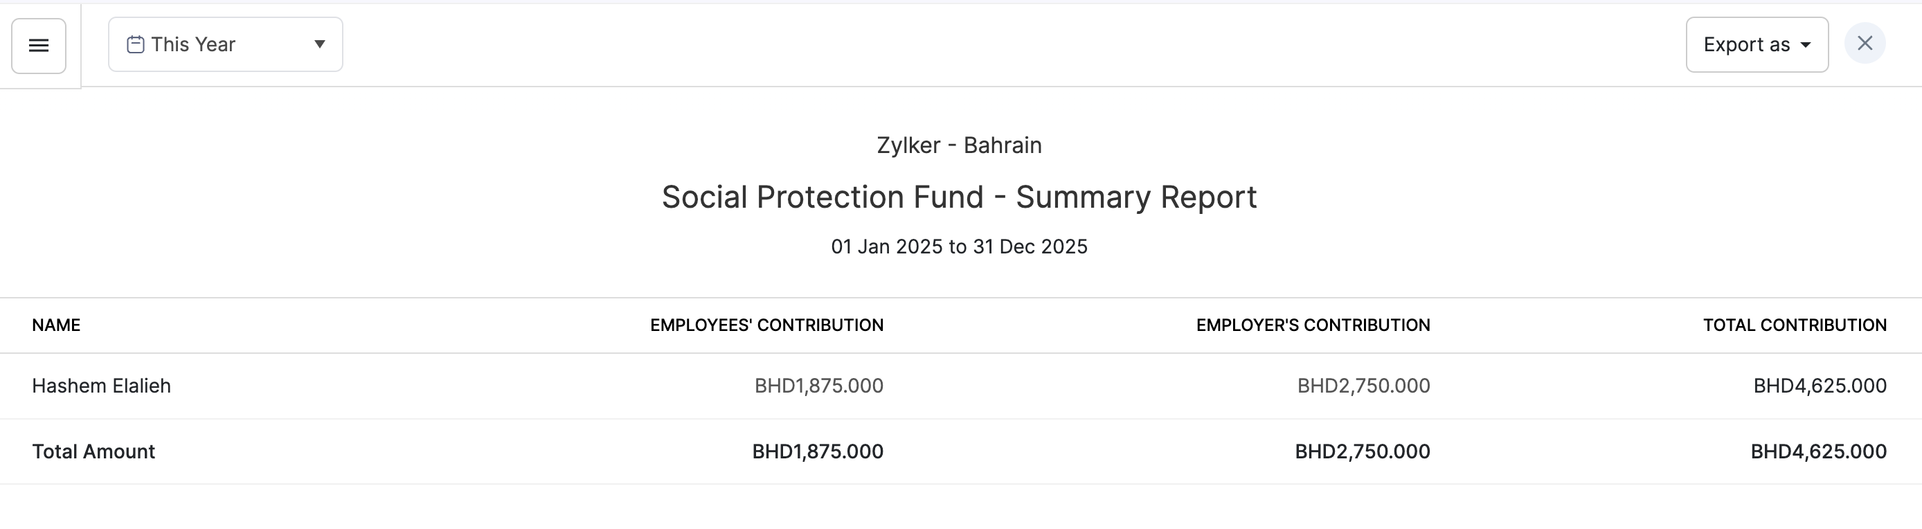Click the EMPLOYER'S CONTRIBUTION column header
The image size is (1922, 529).
tap(1313, 325)
